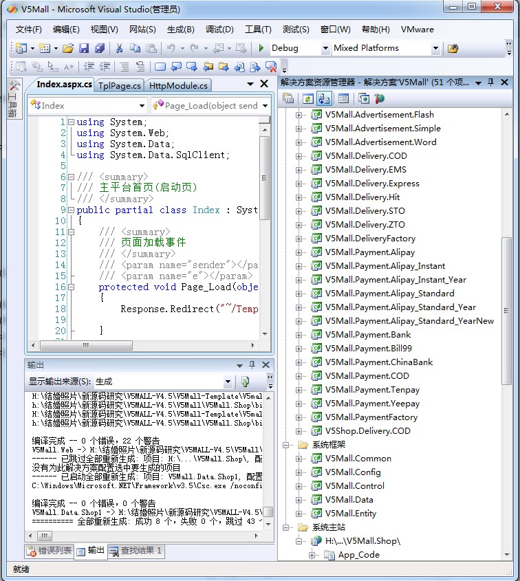The width and height of the screenshot is (520, 581).
Task: Expand the V5Mall.Payment.Alipay project node
Action: [x=299, y=253]
